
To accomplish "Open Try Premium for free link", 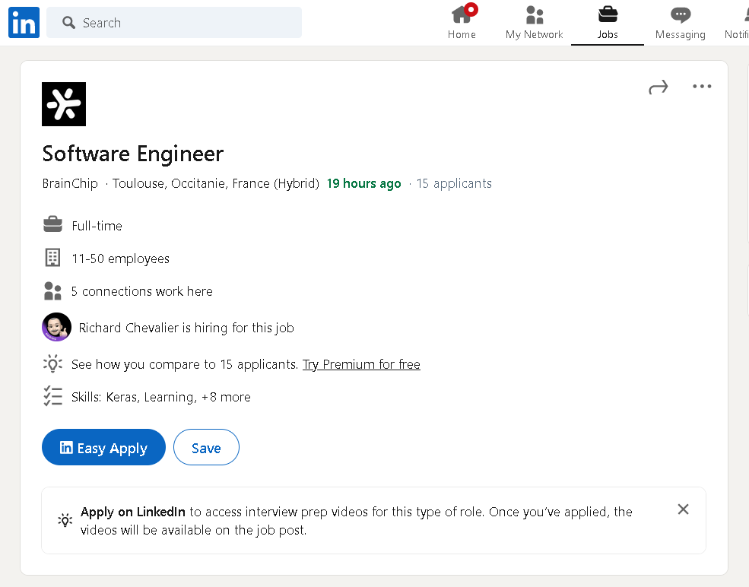I will 361,364.
